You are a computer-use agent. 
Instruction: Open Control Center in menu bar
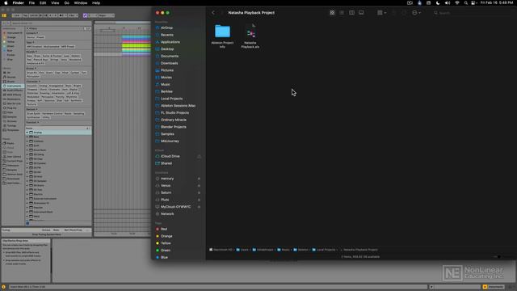[x=473, y=3]
